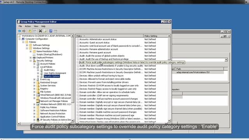Screen dimensions: 249x140
Task: Click the Forward arrow toolbar icon
Action: pyautogui.click(x=24, y=31)
